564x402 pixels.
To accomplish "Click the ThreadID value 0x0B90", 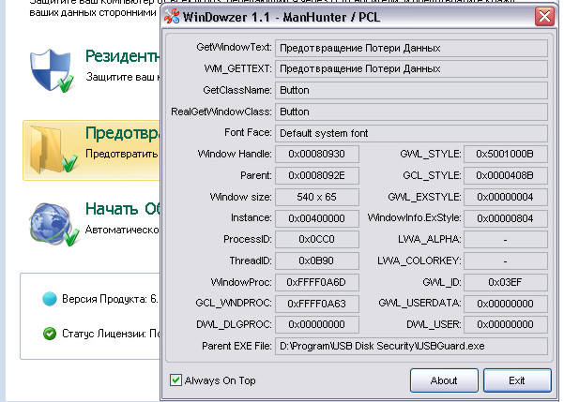I will 317,261.
